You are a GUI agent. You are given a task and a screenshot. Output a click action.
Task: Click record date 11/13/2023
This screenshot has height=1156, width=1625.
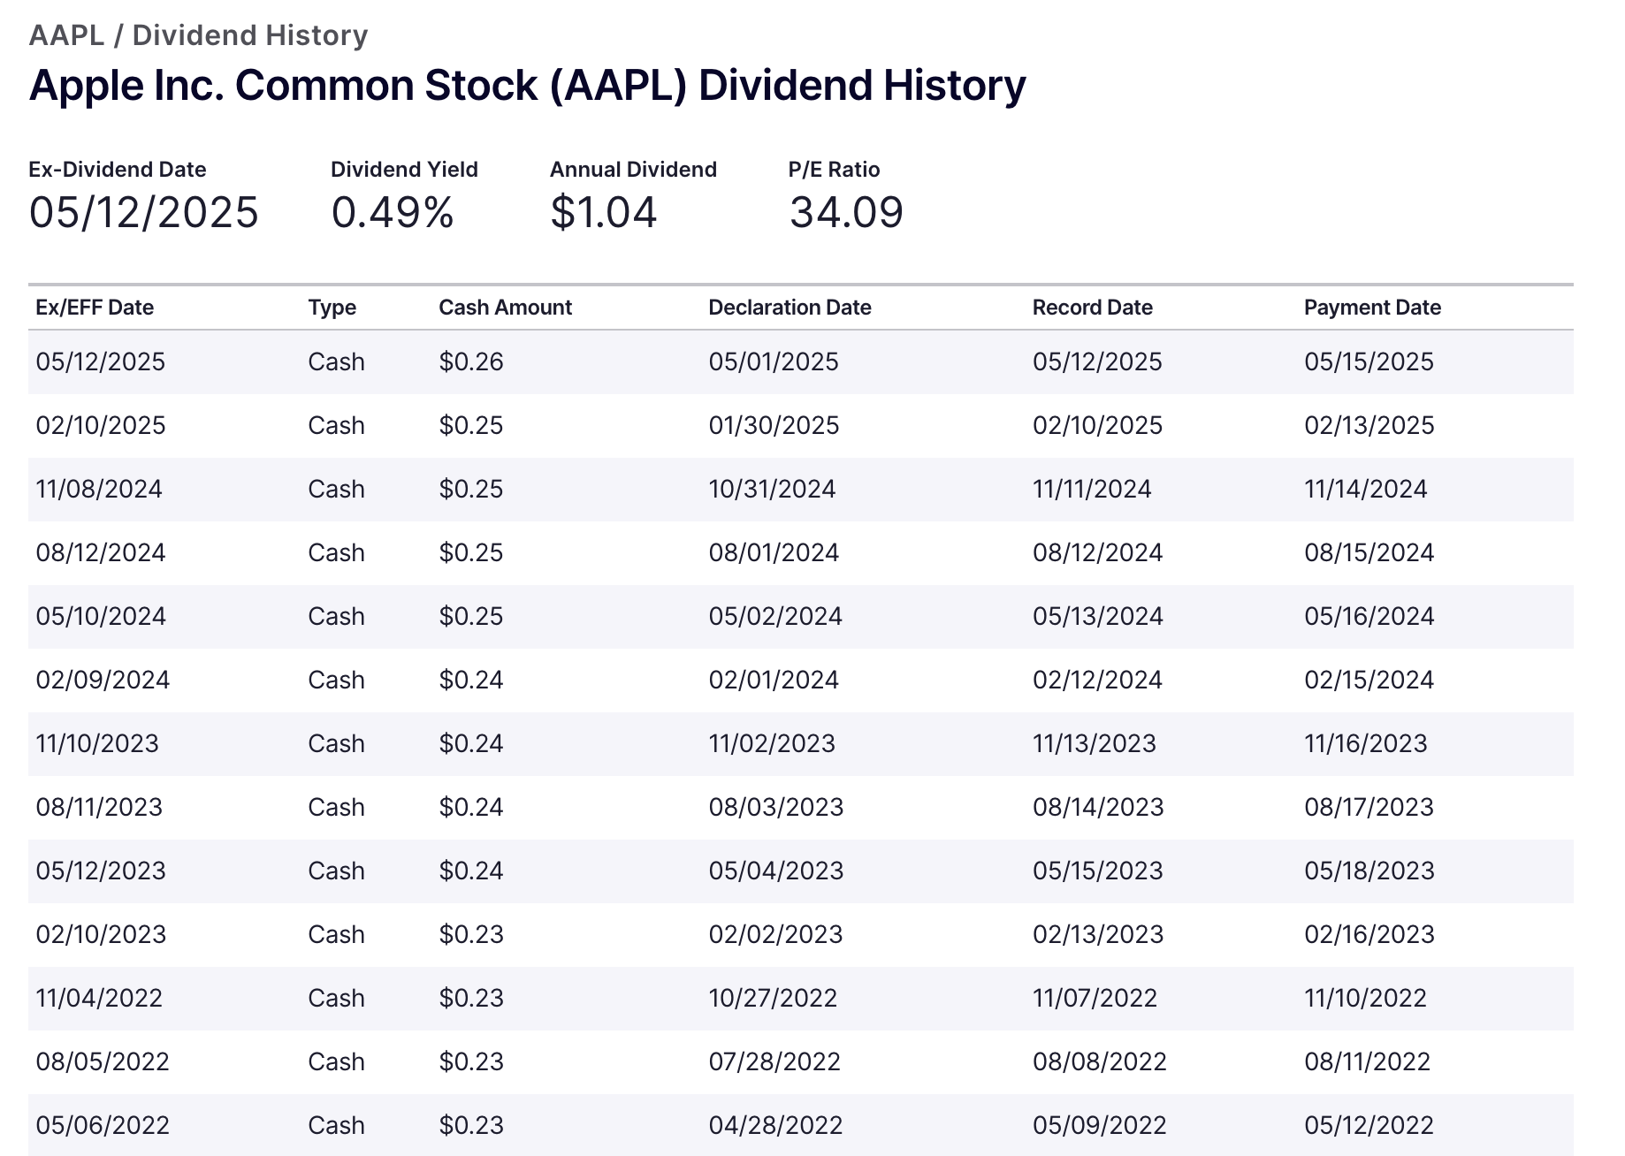(1095, 743)
